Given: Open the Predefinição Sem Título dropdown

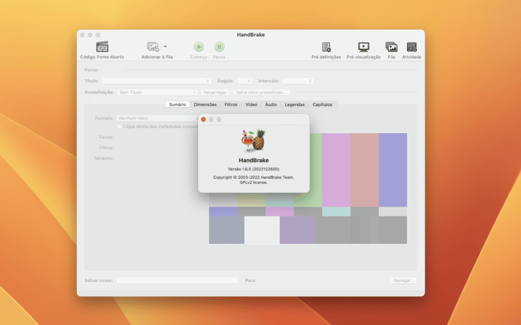Looking at the screenshot, I should point(157,92).
